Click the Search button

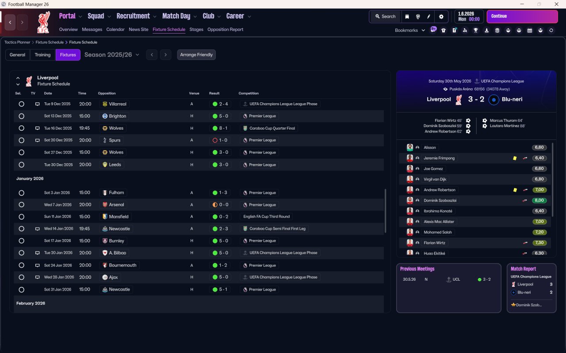[385, 16]
